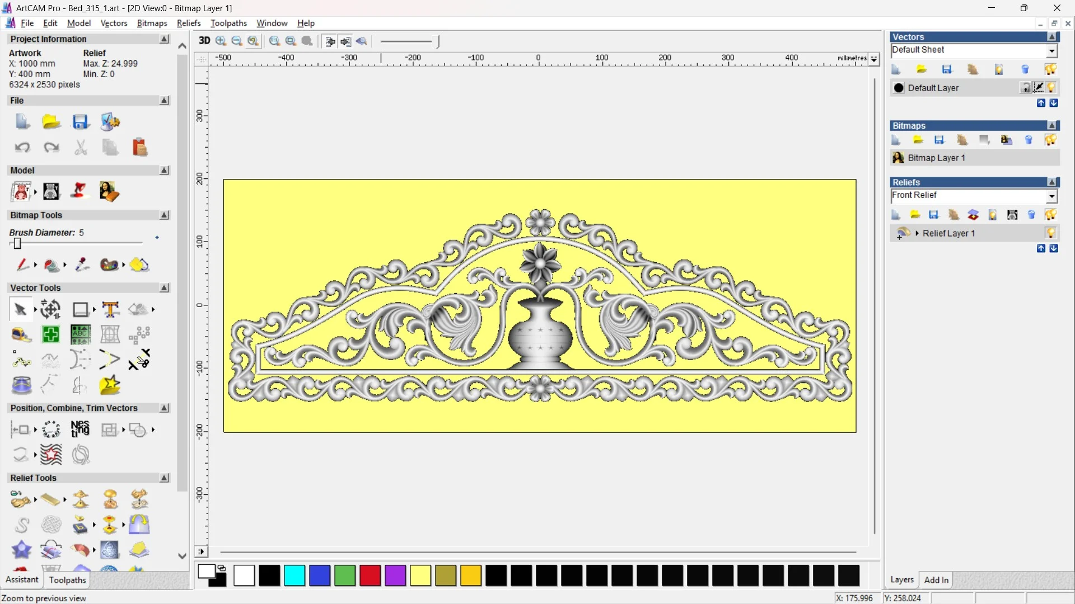The width and height of the screenshot is (1075, 604).
Task: Toggle Default Layer visibility lightbulb
Action: tap(1051, 88)
